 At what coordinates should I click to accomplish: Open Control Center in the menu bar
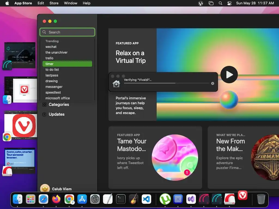229,3
